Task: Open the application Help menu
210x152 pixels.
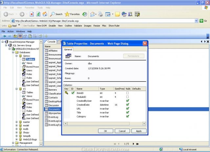Action: pyautogui.click(x=30, y=32)
